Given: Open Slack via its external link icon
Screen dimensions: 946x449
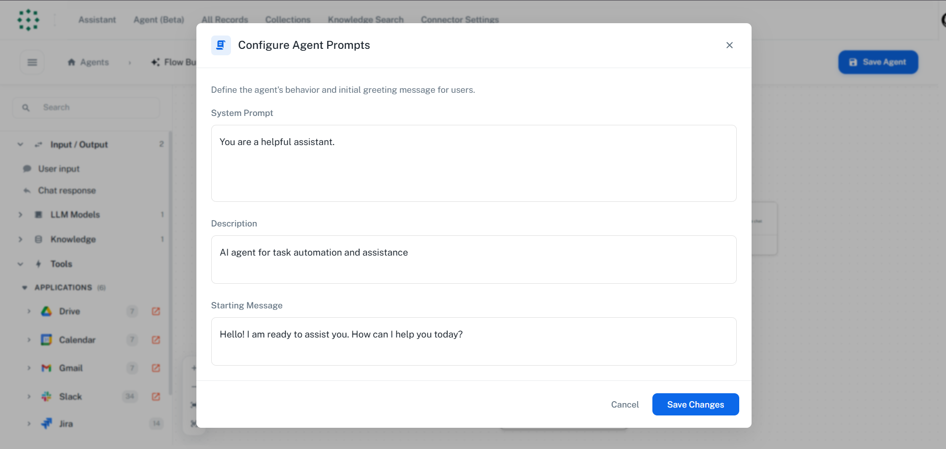Looking at the screenshot, I should pos(155,397).
